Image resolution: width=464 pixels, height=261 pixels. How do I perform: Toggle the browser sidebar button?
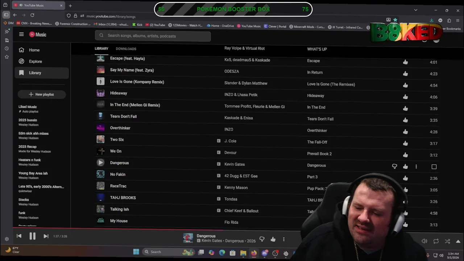pyautogui.click(x=6, y=15)
